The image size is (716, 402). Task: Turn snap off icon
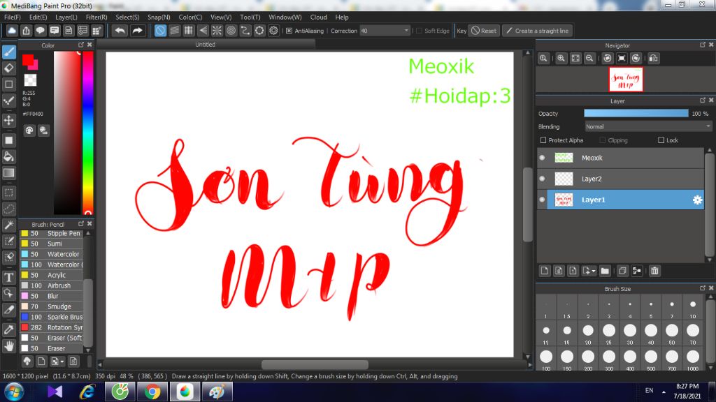tap(160, 31)
